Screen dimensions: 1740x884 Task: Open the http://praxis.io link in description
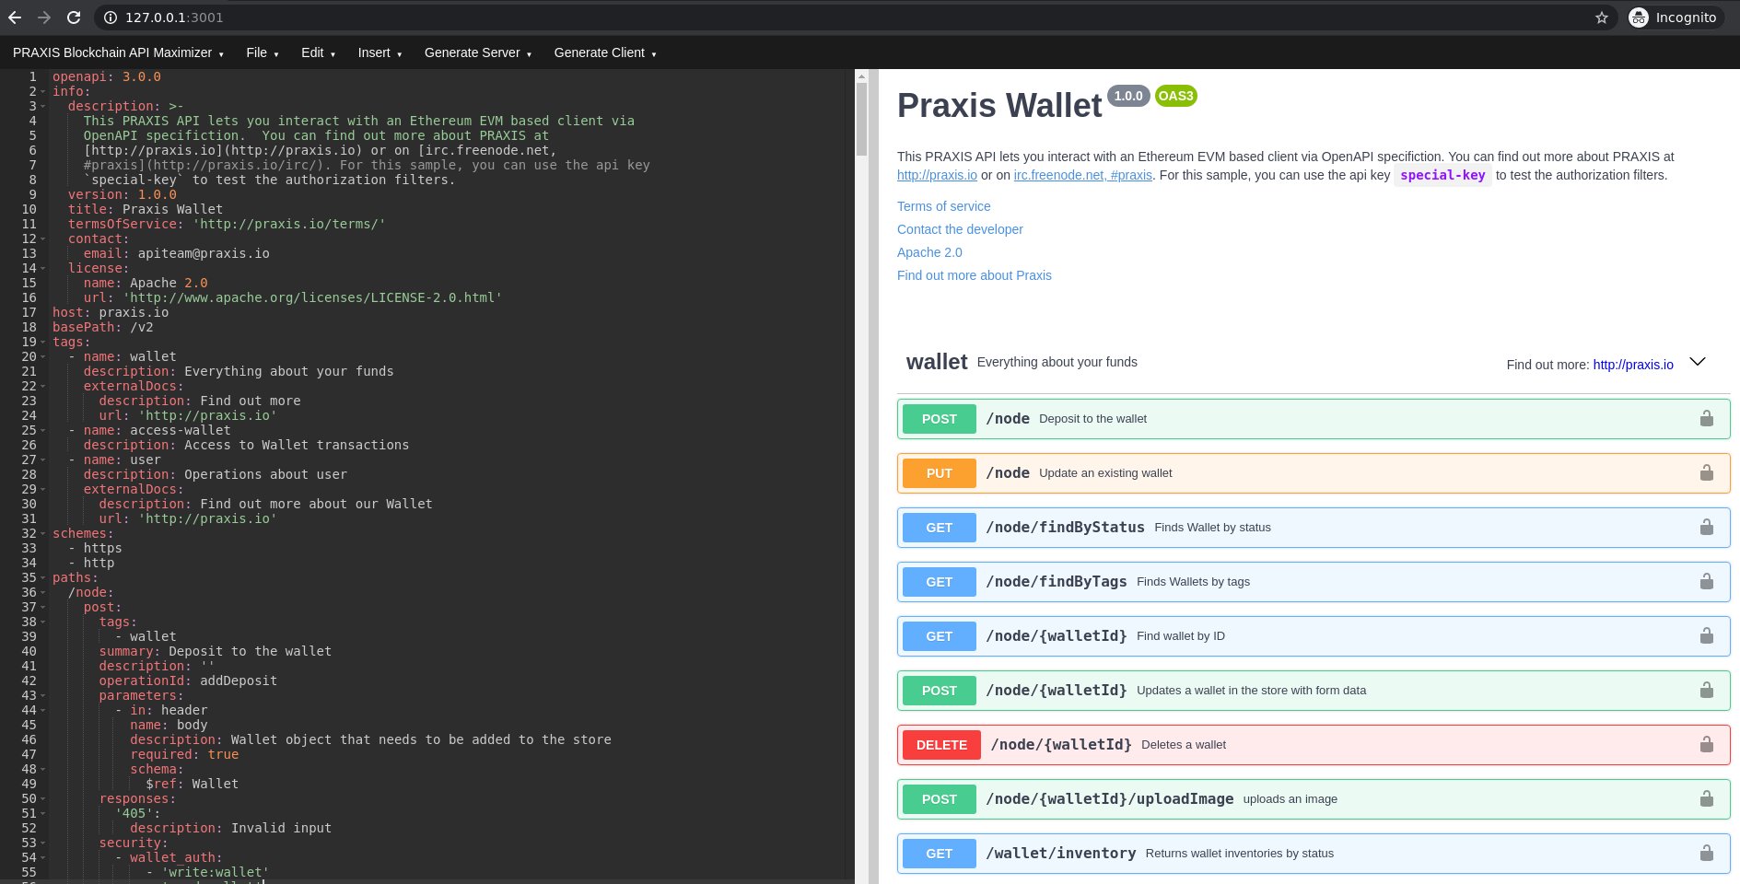click(937, 175)
